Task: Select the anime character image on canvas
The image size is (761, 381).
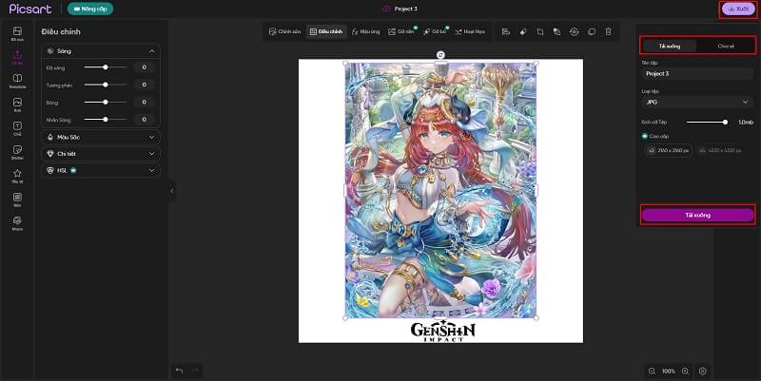Action: (x=440, y=190)
